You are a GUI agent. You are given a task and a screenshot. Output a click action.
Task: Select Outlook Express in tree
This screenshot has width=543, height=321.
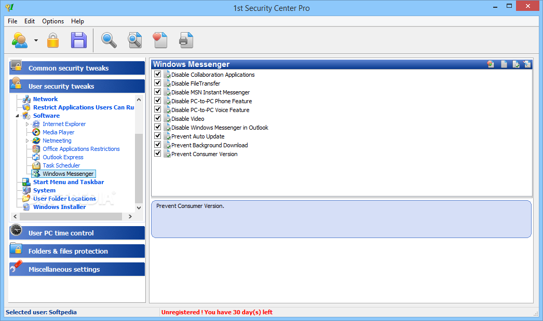click(63, 157)
